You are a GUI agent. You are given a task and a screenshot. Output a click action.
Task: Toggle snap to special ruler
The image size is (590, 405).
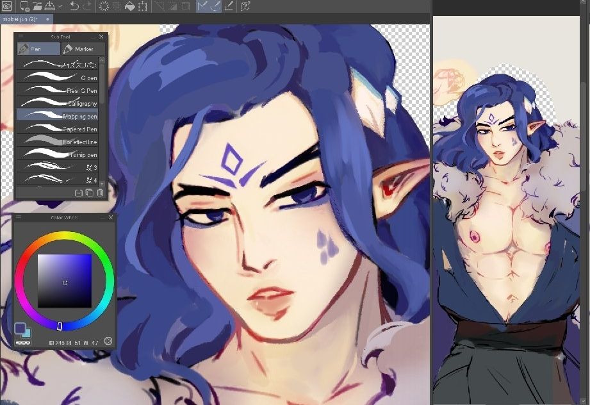tap(215, 6)
